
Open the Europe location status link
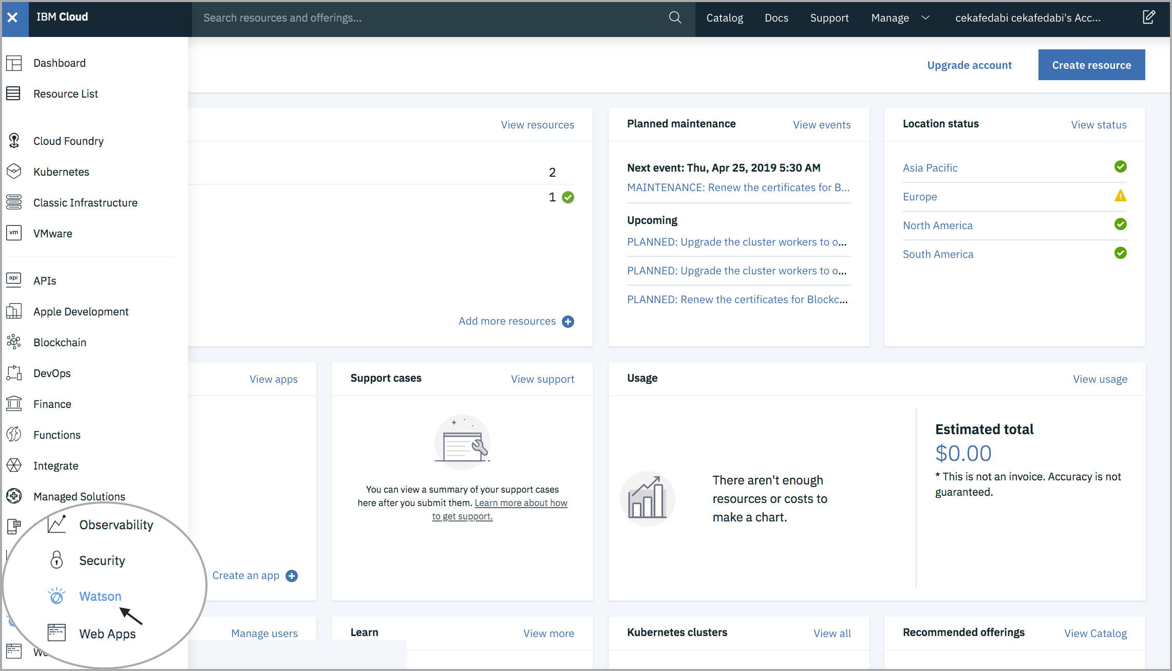click(919, 196)
